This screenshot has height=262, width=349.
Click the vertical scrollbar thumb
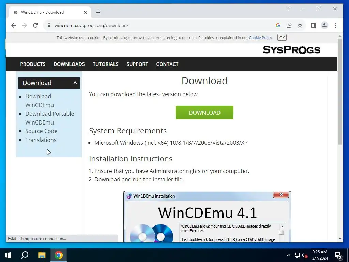(340, 91)
